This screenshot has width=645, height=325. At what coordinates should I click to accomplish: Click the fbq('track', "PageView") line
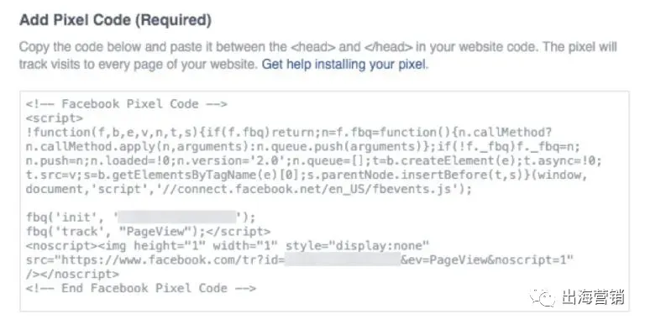pyautogui.click(x=148, y=232)
